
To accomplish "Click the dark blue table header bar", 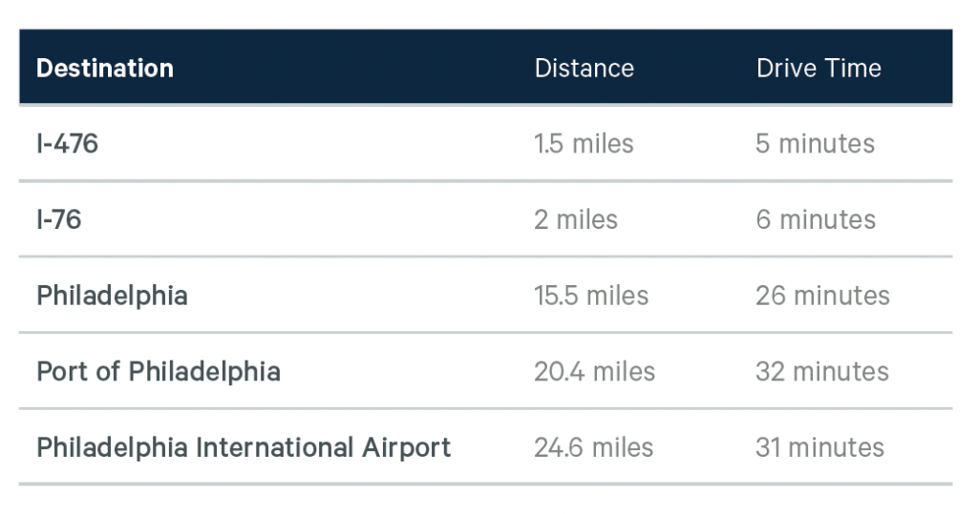I will click(x=382, y=69).
